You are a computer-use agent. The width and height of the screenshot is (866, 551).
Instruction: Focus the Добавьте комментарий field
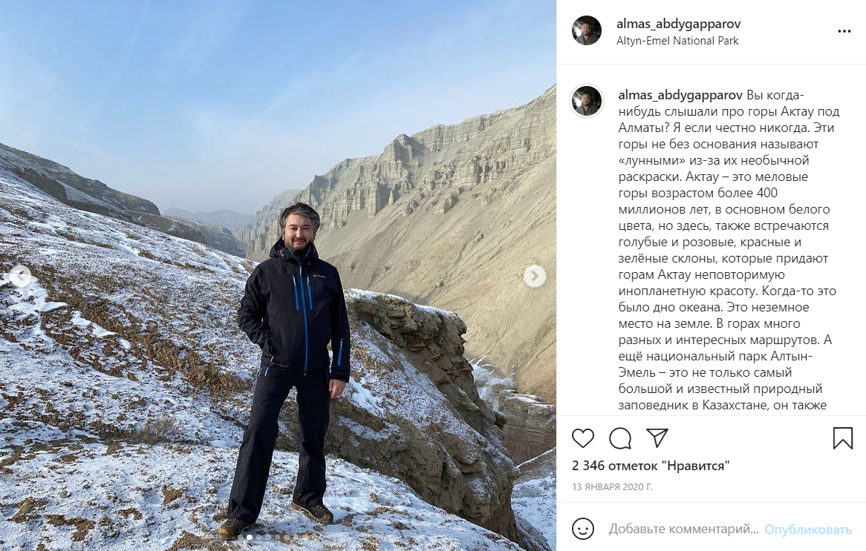pyautogui.click(x=683, y=529)
